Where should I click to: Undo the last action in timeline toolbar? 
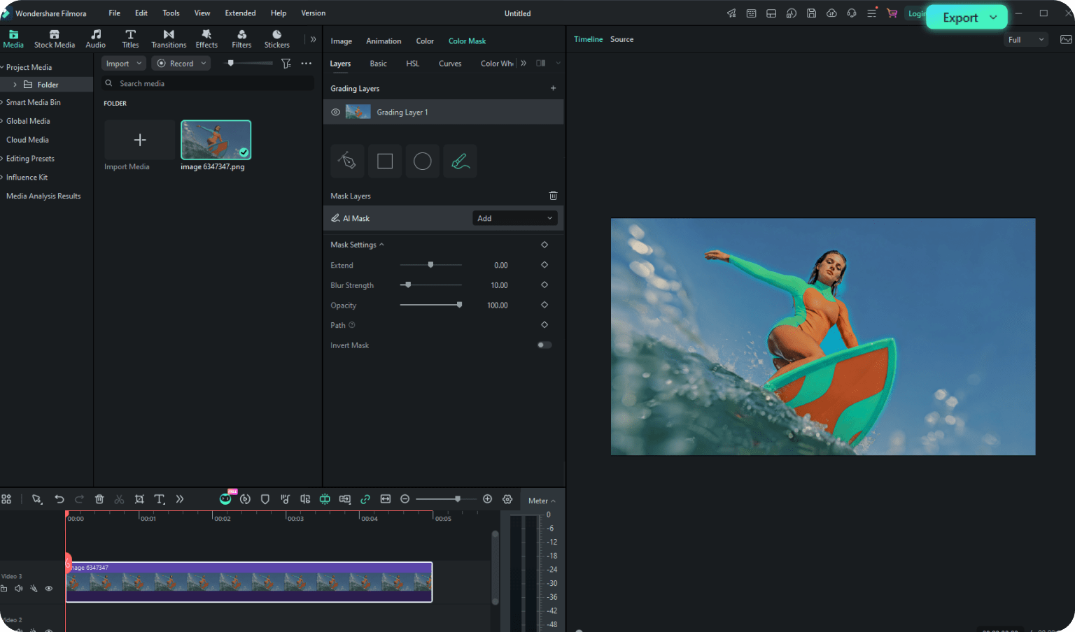pyautogui.click(x=59, y=499)
